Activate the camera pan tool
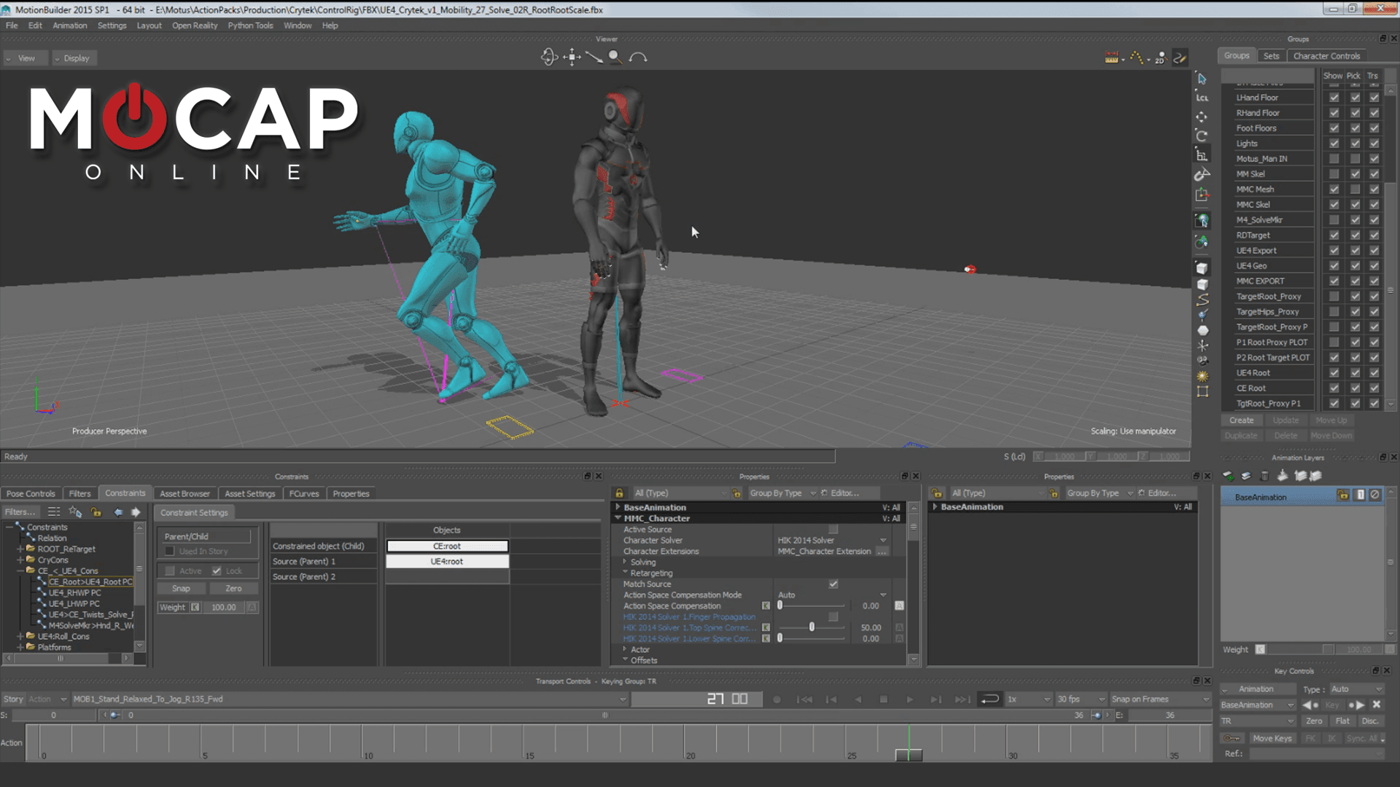Screen dimensions: 1400x787 [x=572, y=57]
